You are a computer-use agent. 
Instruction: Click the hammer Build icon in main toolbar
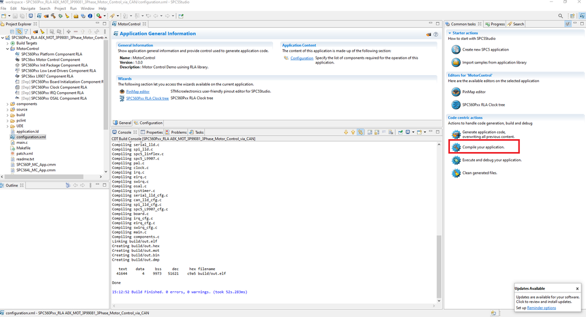click(53, 16)
